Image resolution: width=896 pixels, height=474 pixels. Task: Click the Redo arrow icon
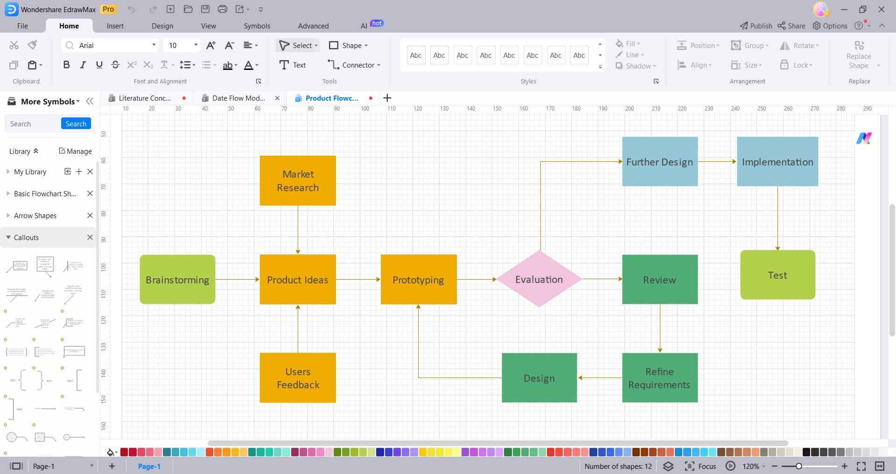[x=153, y=9]
